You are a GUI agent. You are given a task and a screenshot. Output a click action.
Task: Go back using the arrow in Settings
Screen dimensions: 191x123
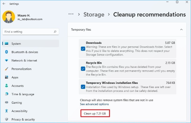coord(4,4)
